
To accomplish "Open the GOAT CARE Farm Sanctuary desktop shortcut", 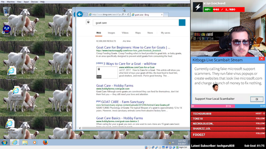I will [12, 73].
